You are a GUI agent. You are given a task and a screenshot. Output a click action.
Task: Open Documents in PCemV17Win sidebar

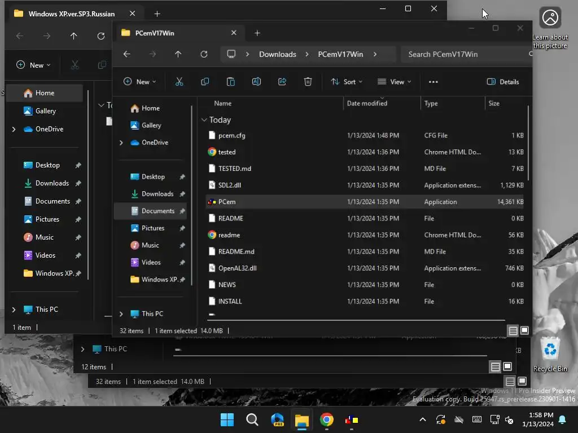click(x=150, y=211)
